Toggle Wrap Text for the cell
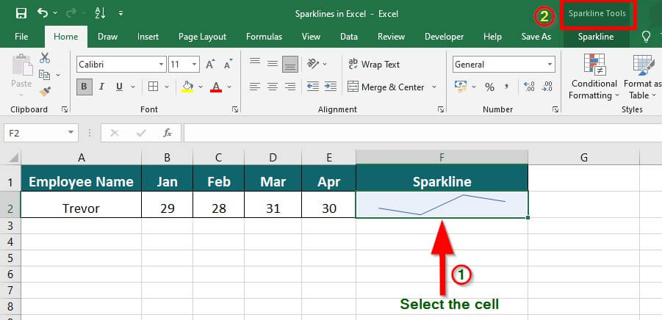 [x=373, y=65]
